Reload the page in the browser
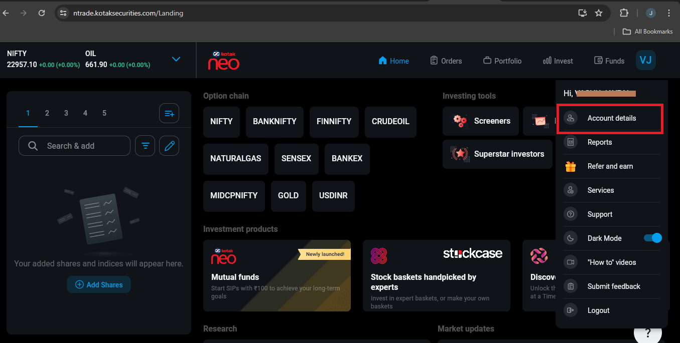The width and height of the screenshot is (680, 343). pos(42,13)
